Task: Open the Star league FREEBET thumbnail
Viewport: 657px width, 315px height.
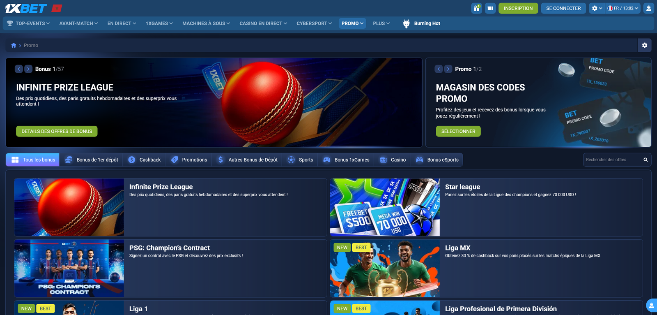Action: tap(385, 207)
